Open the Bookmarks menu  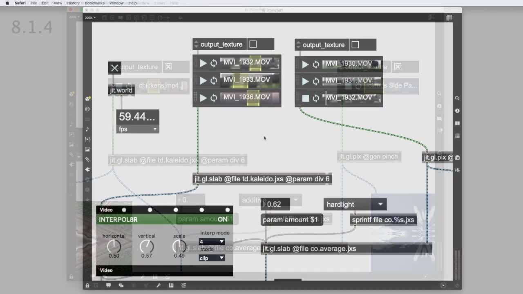(x=95, y=3)
